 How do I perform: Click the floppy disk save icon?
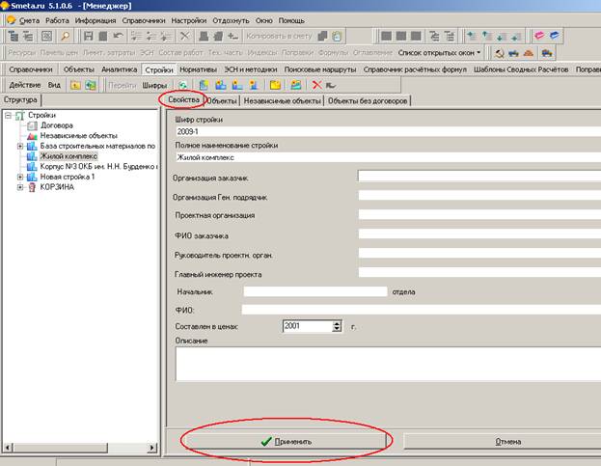point(89,36)
